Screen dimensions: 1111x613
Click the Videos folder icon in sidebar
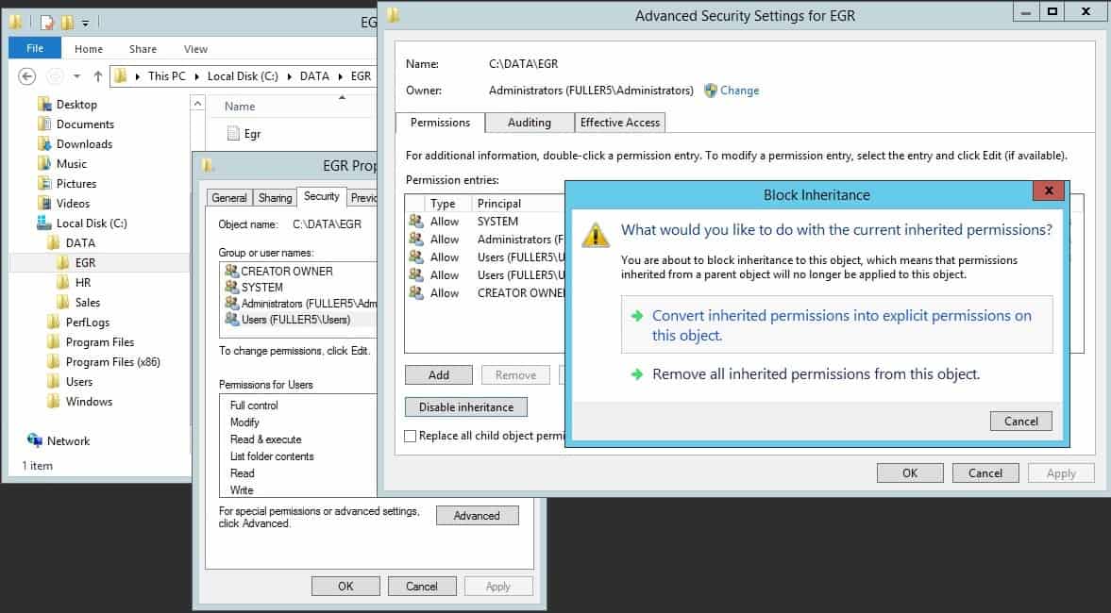pyautogui.click(x=44, y=203)
